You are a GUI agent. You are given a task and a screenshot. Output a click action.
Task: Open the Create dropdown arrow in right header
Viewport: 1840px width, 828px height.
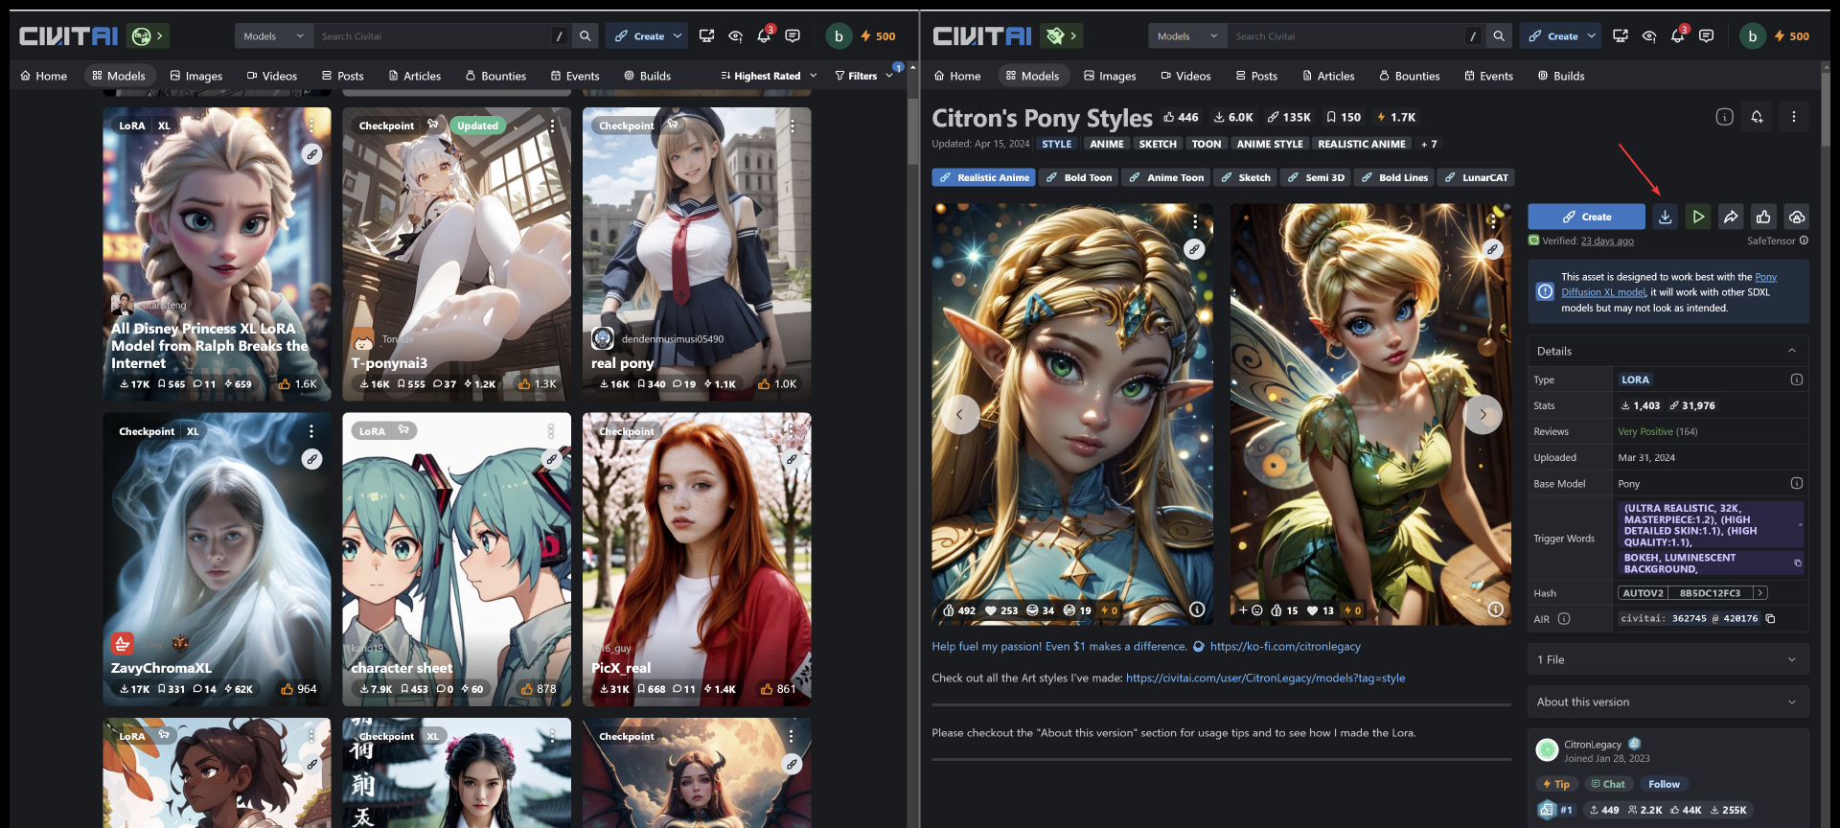1592,36
